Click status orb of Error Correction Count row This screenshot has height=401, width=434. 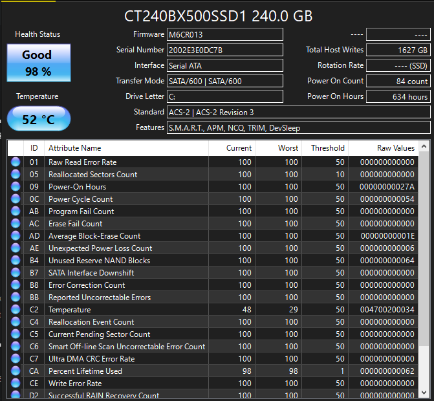(16, 285)
